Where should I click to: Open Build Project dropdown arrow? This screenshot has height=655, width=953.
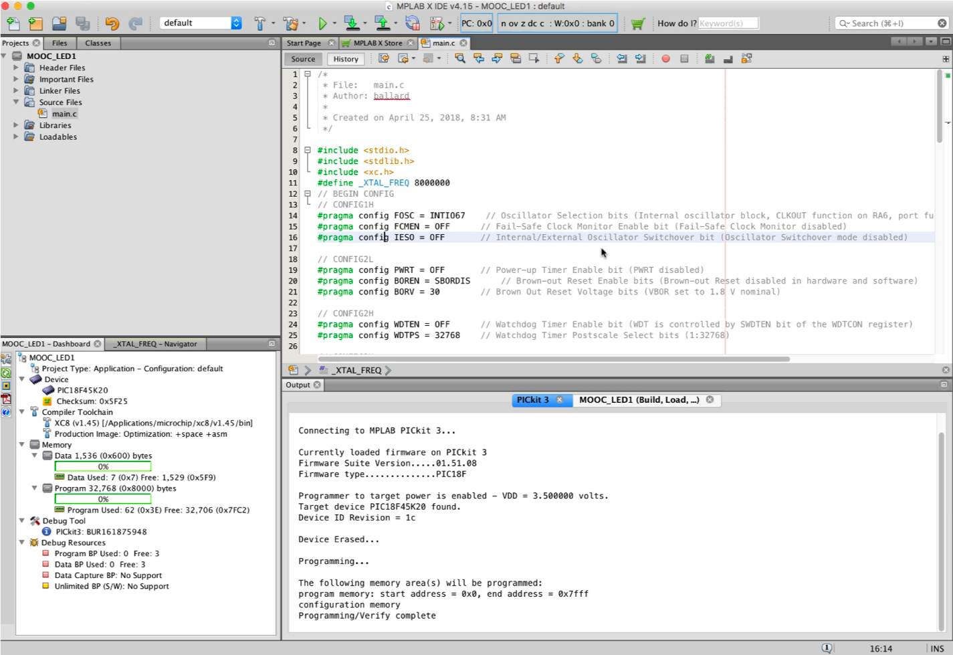pyautogui.click(x=274, y=23)
